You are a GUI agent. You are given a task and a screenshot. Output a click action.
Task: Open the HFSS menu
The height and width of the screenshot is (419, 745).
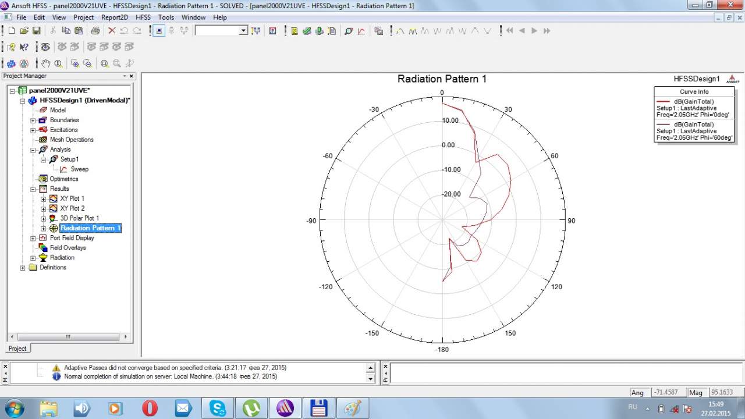tap(143, 17)
